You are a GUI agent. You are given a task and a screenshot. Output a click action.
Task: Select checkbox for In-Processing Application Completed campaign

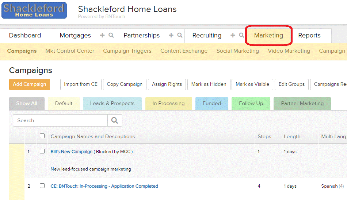[x=42, y=186]
